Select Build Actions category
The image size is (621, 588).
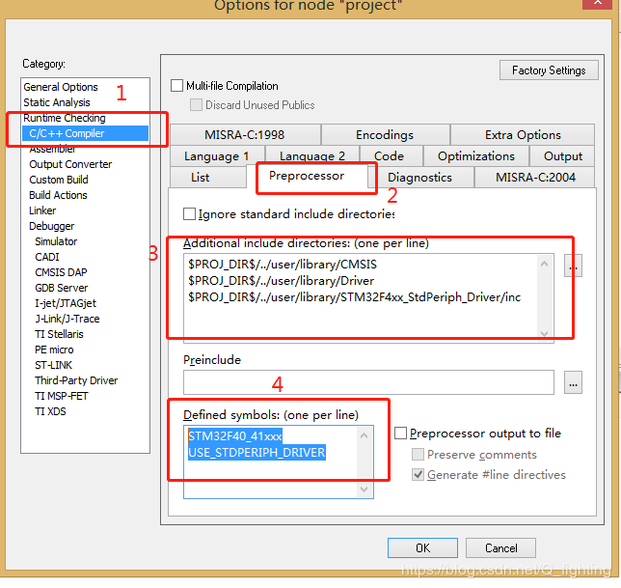tap(58, 195)
